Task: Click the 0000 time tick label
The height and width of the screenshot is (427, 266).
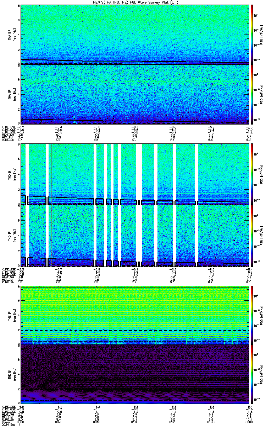Action: point(21,422)
